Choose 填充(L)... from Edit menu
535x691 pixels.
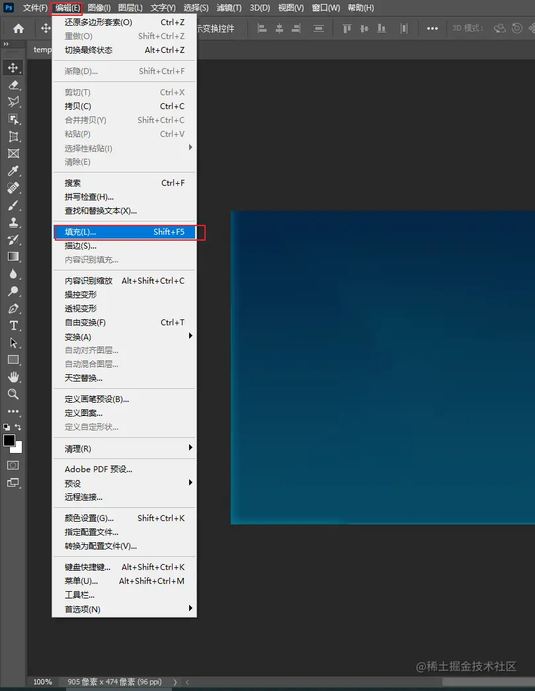pyautogui.click(x=125, y=232)
